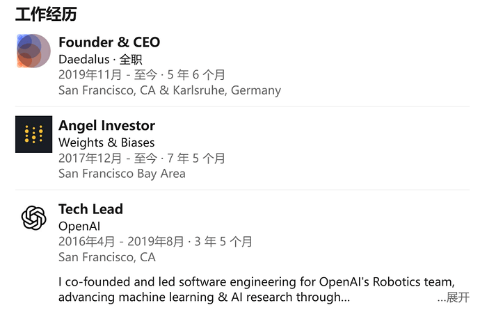
Task: Open the Daedalus company logo
Action: click(x=33, y=51)
